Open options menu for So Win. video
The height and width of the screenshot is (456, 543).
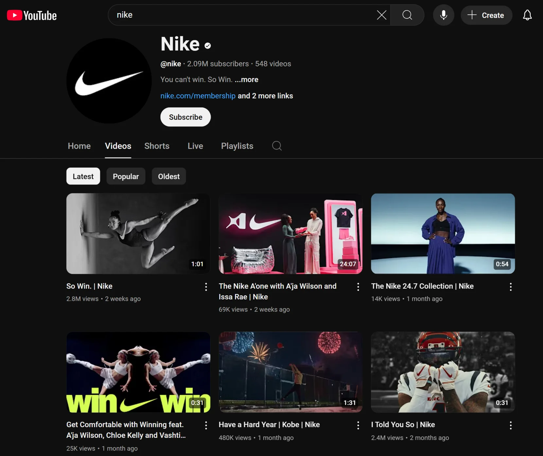206,287
